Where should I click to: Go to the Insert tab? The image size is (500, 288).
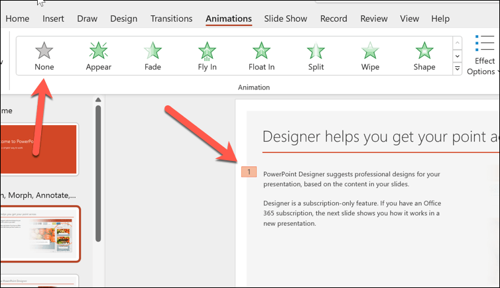[53, 19]
